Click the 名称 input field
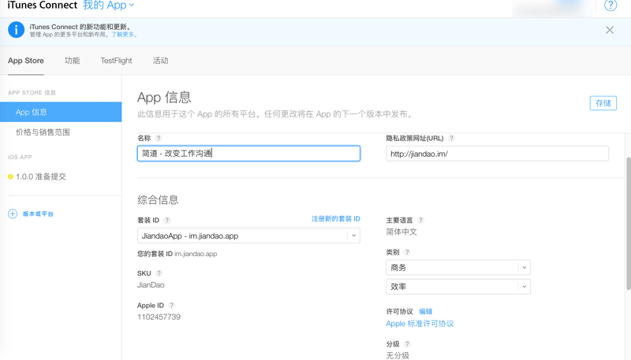 [x=248, y=154]
